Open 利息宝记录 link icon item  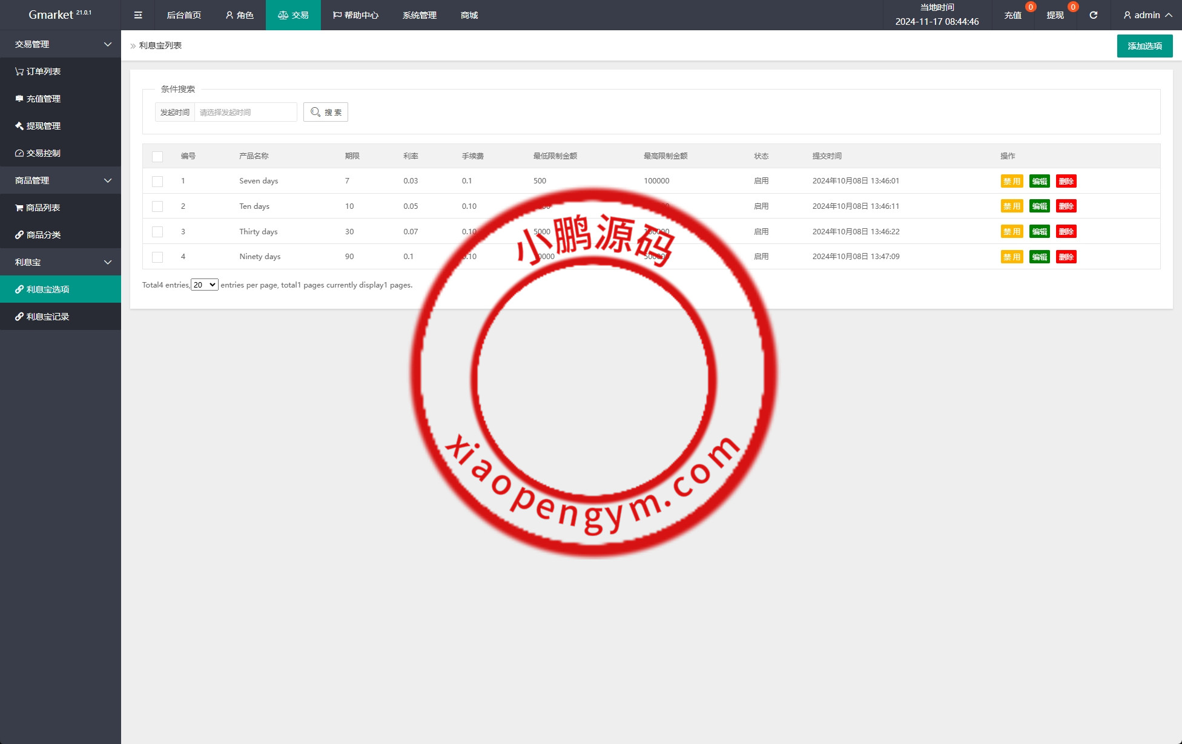pos(42,317)
